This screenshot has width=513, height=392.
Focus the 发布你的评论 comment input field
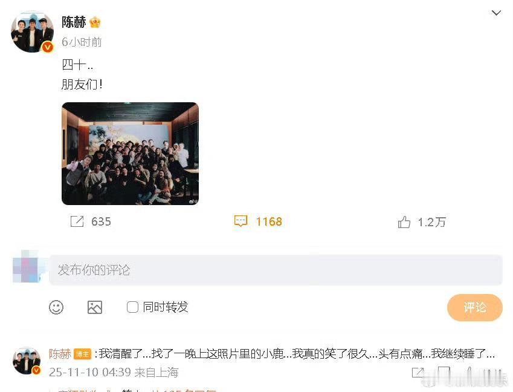pos(276,270)
